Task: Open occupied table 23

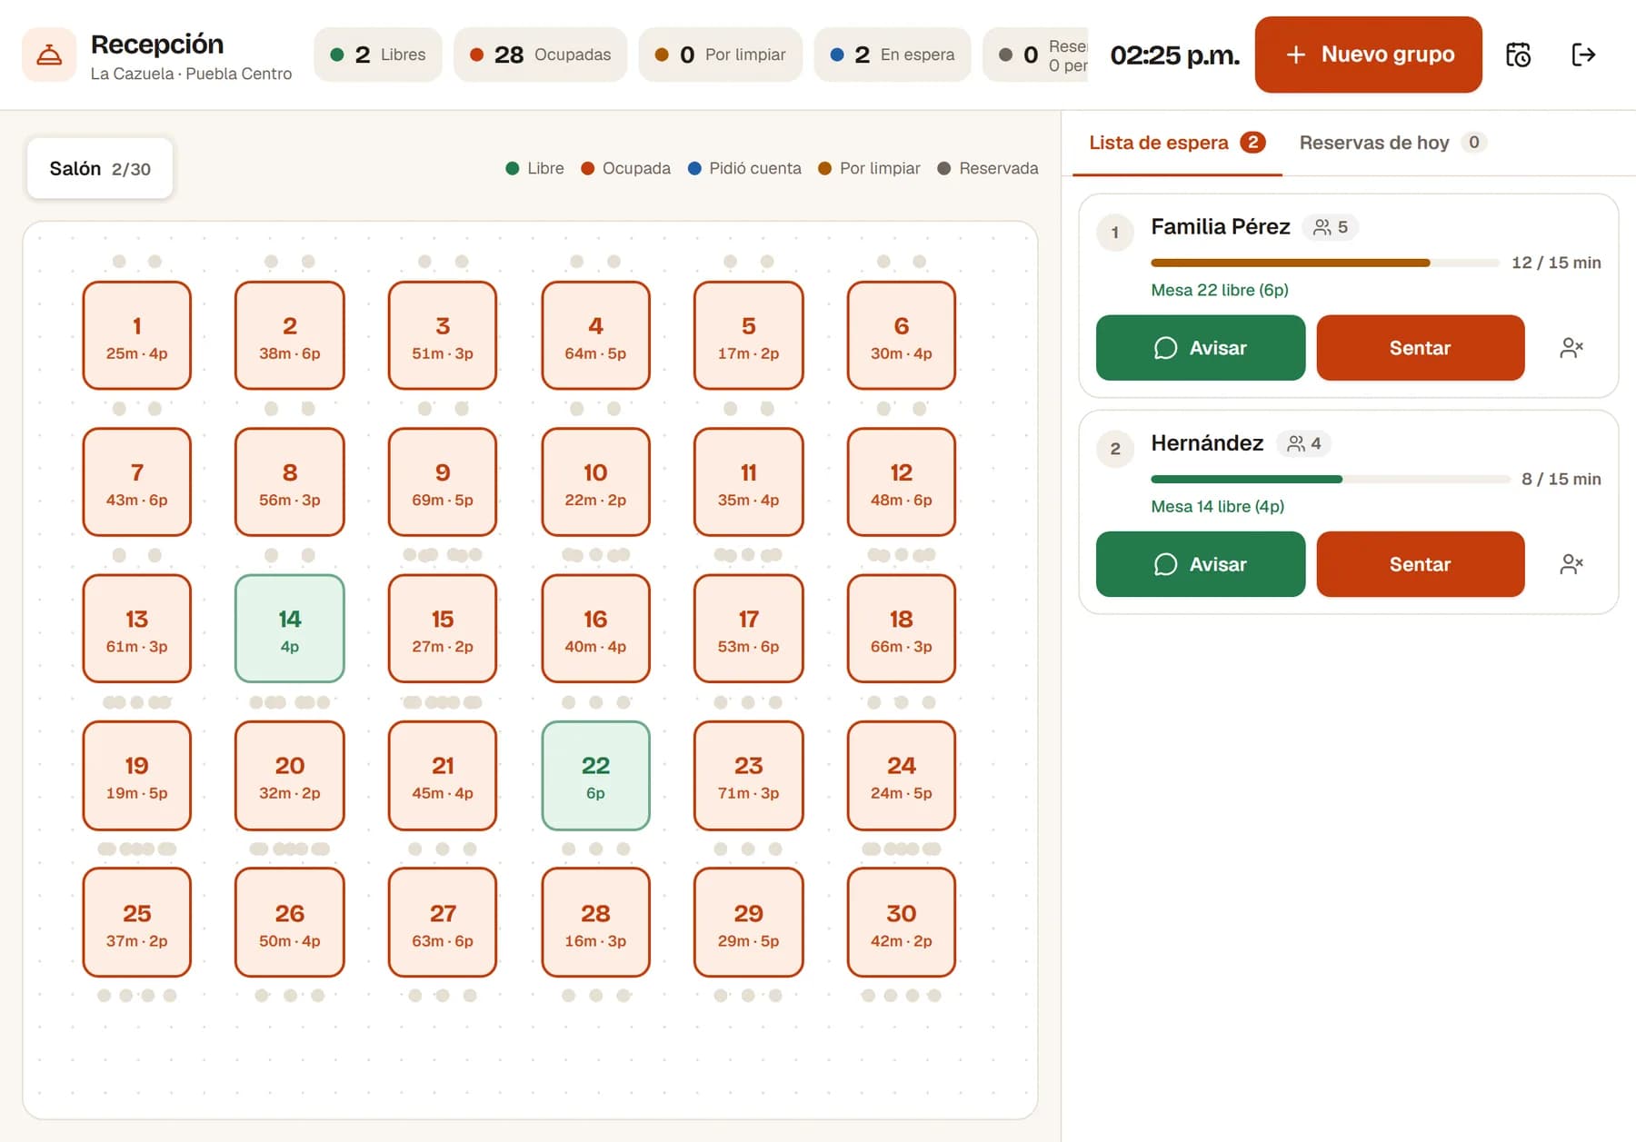Action: (x=748, y=775)
